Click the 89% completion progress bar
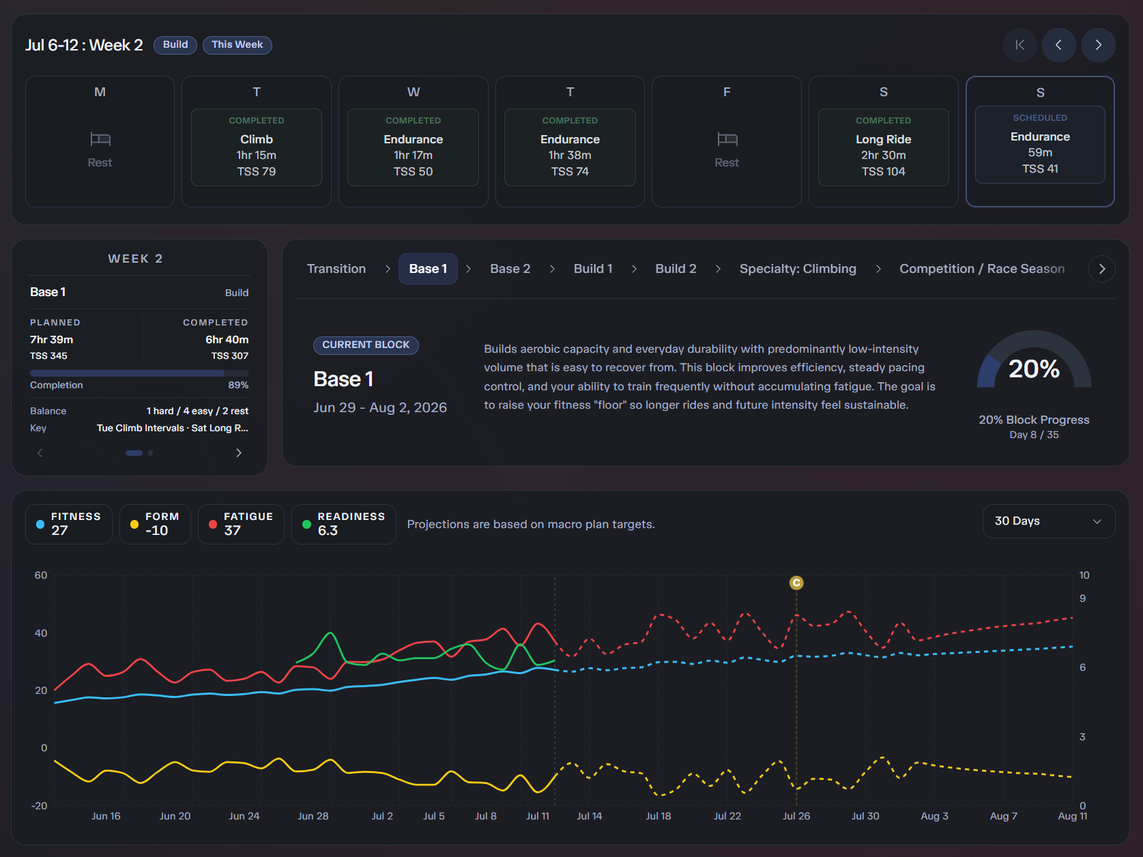The height and width of the screenshot is (857, 1143). 139,373
